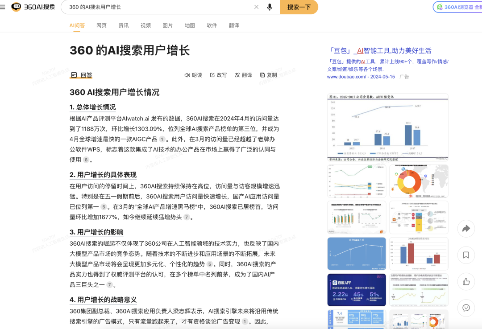Open the 翻译 tab in navigation
The image size is (482, 329).
[x=234, y=25]
